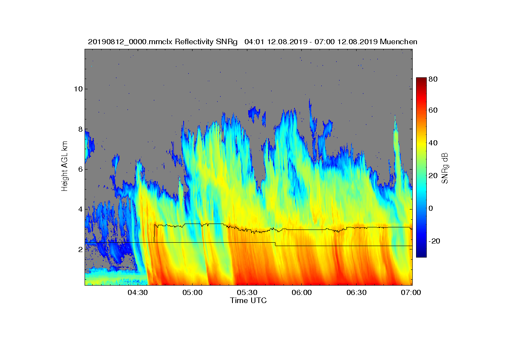Click the 07:00 time tick label
The width and height of the screenshot is (510, 340).
pyautogui.click(x=411, y=292)
